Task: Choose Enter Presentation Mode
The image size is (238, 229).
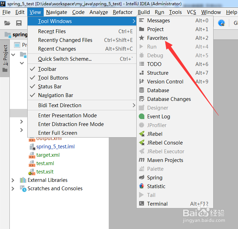Action: (x=82, y=116)
